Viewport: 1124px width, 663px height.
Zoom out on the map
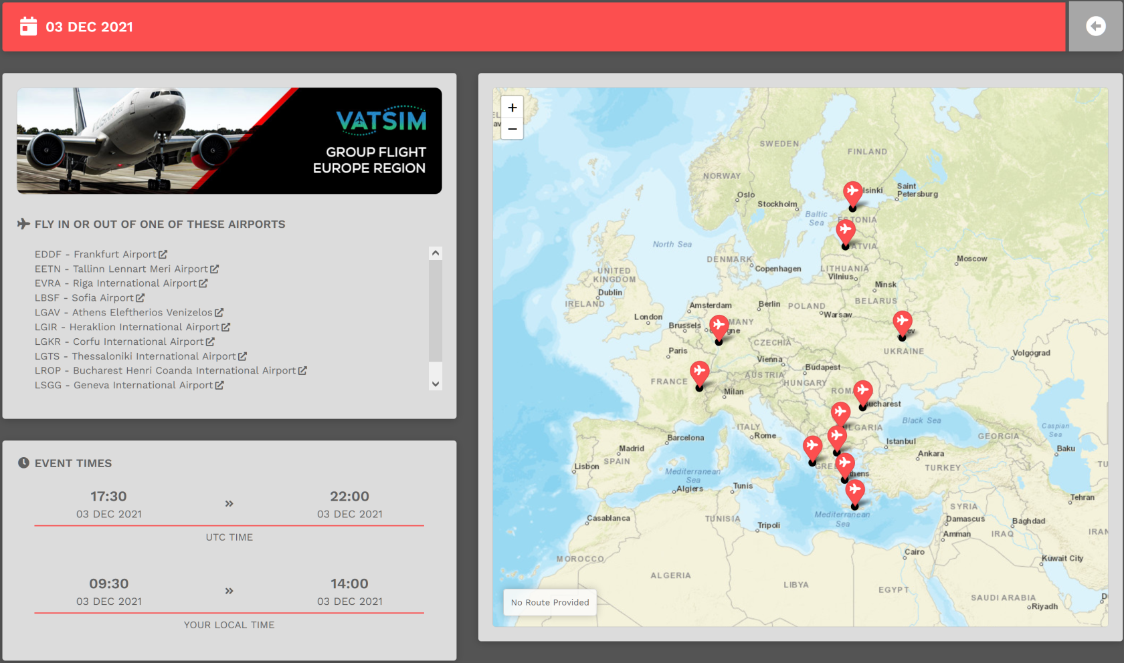tap(512, 128)
